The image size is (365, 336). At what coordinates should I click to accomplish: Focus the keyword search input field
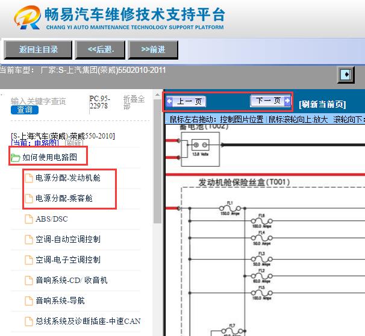(39, 101)
